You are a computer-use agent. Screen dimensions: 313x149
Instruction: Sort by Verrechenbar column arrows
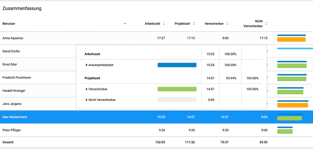[x=227, y=24]
